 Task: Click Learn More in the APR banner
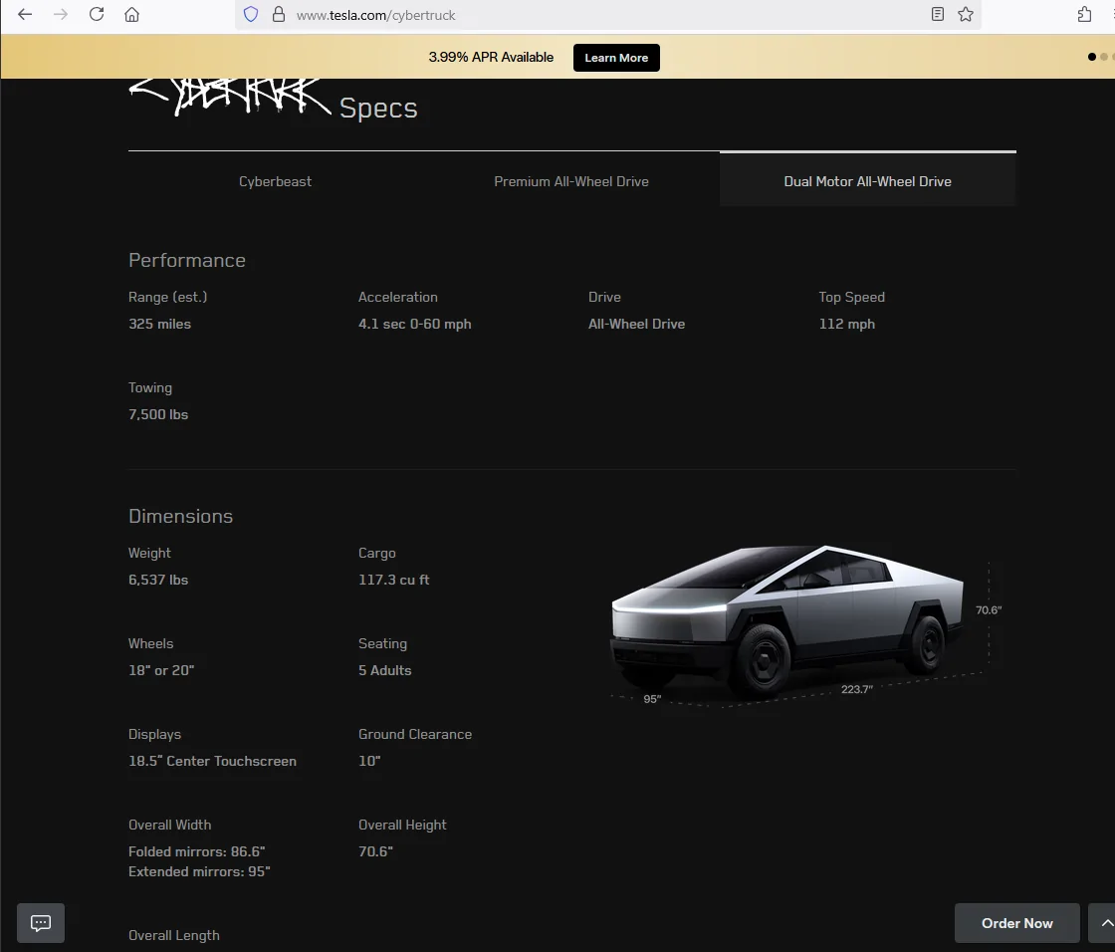tap(616, 58)
